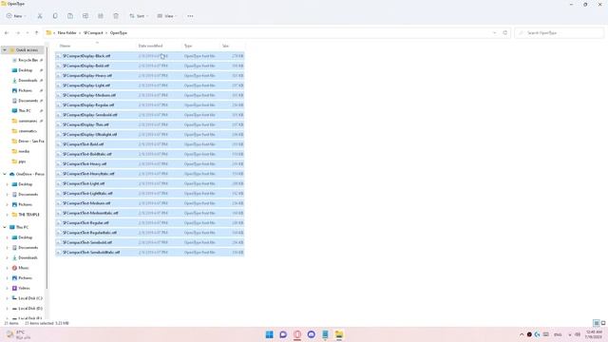Go forward using the Forward arrow

tap(17, 33)
